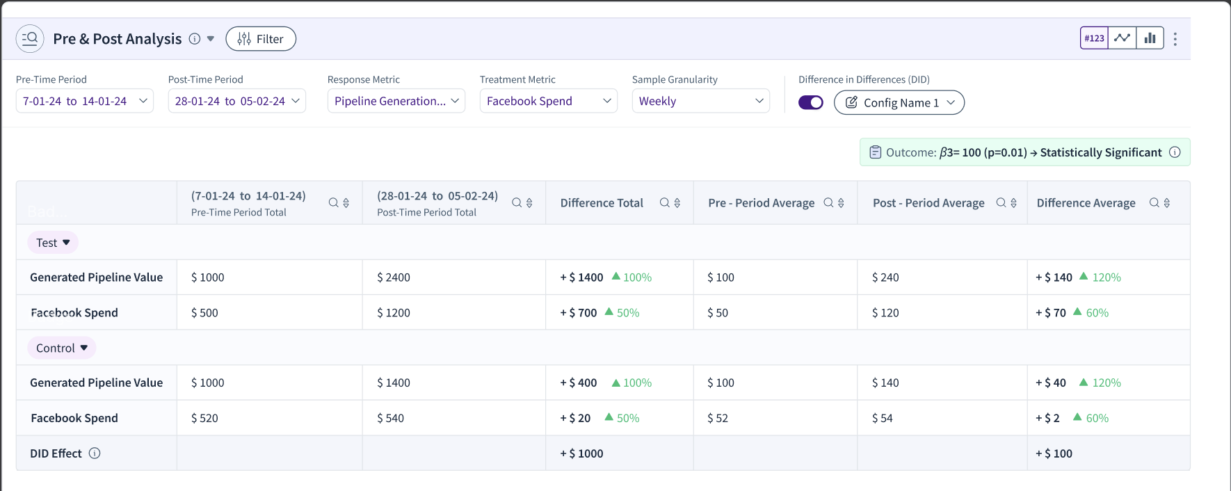This screenshot has height=491, width=1231.
Task: Toggle the Difference in Differences switch
Action: coord(811,103)
